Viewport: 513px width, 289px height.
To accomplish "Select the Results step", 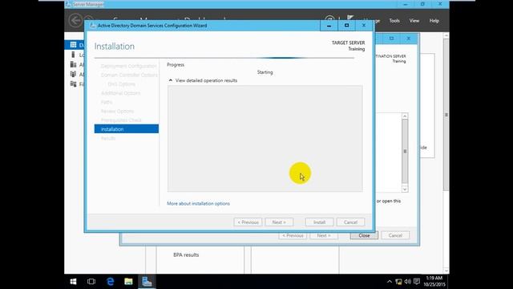I will pos(108,138).
